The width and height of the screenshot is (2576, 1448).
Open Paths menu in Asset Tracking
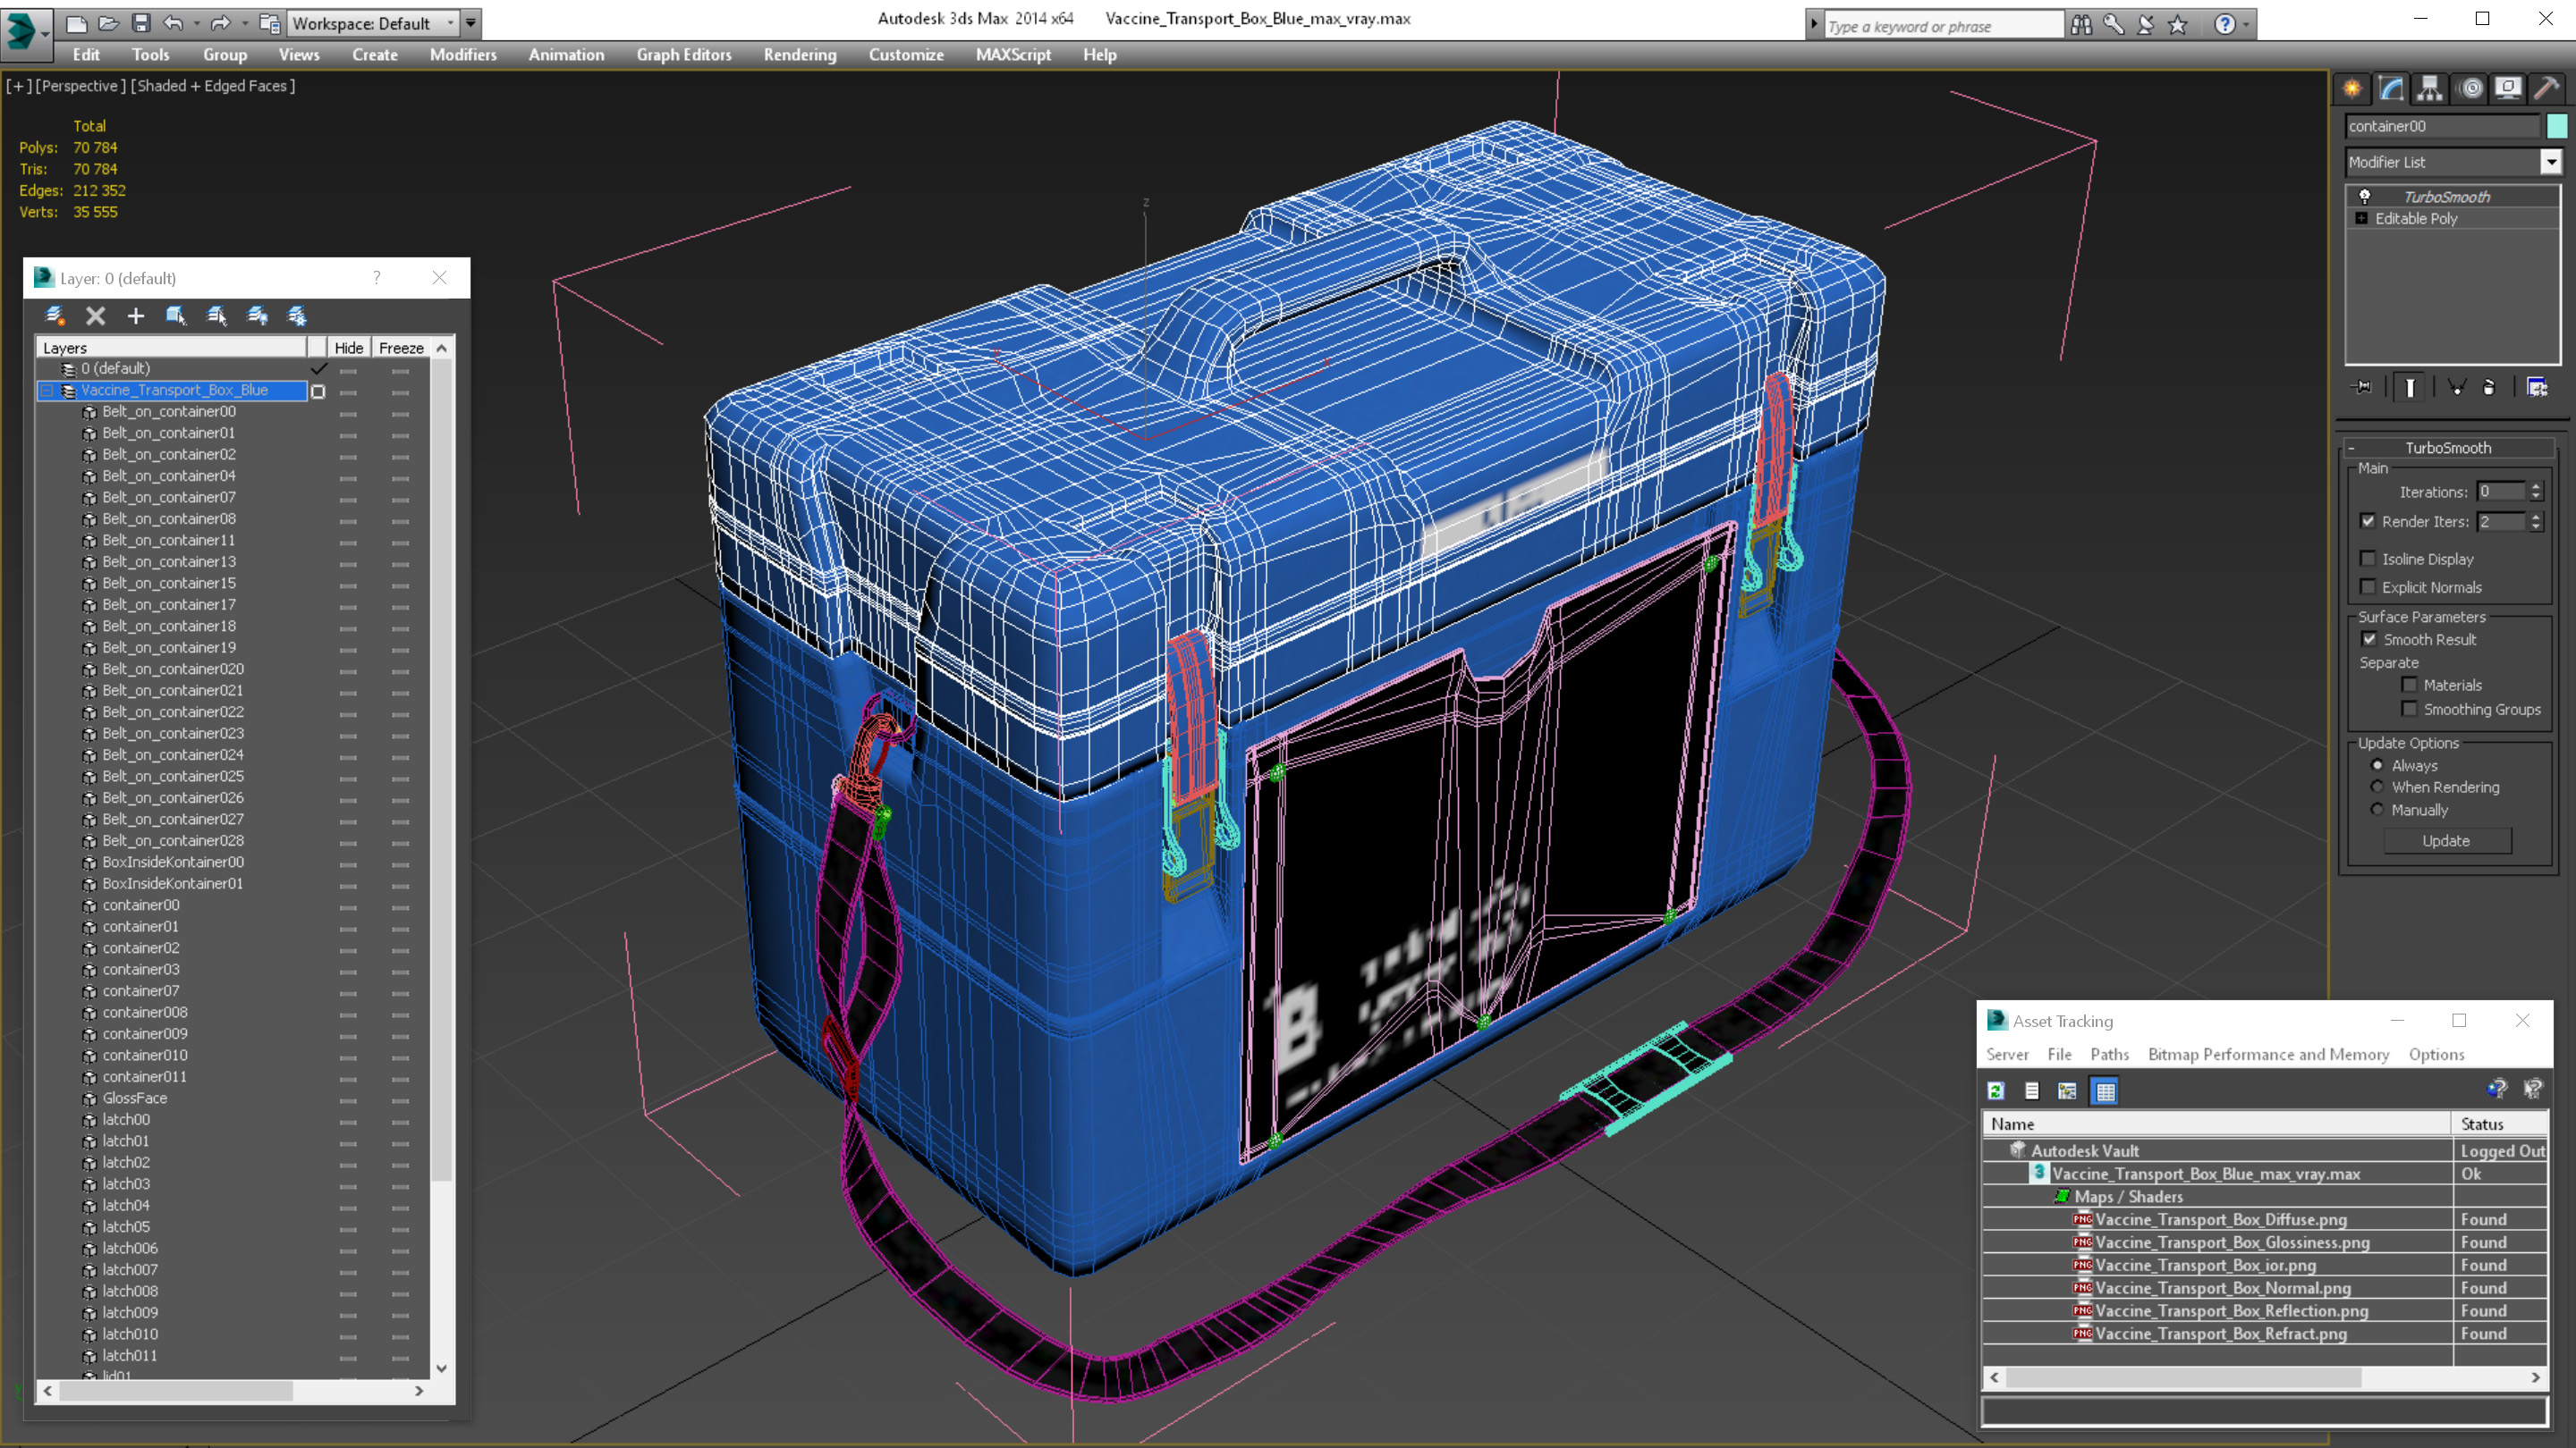tap(2109, 1055)
